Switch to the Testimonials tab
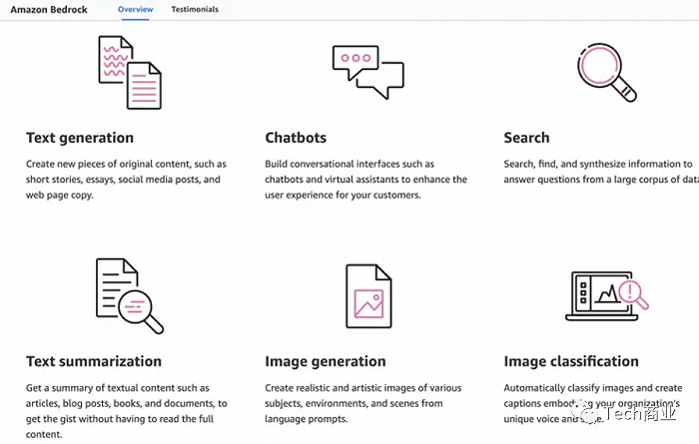 click(195, 9)
